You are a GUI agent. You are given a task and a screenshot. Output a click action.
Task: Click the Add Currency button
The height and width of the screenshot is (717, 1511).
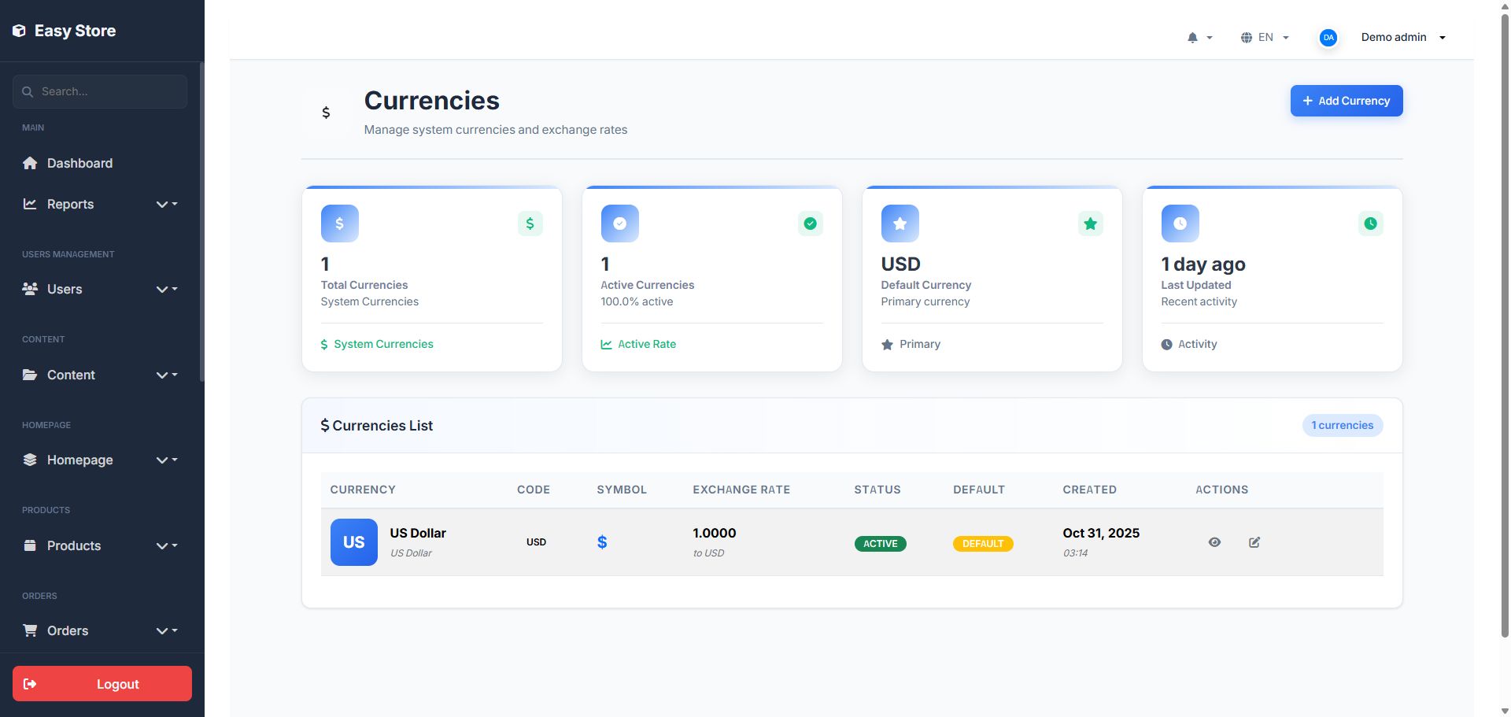[x=1347, y=101]
